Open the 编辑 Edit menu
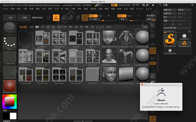 click(x=38, y=9)
